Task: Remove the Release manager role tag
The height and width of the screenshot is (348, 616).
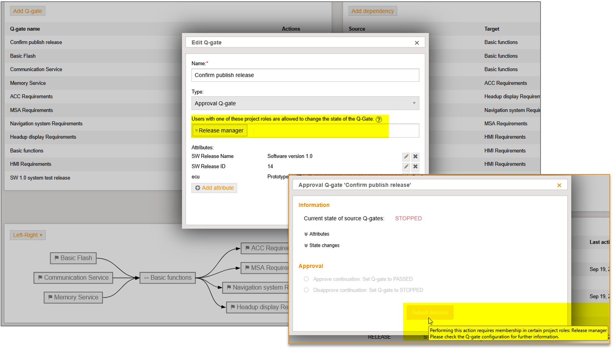Action: click(x=196, y=130)
